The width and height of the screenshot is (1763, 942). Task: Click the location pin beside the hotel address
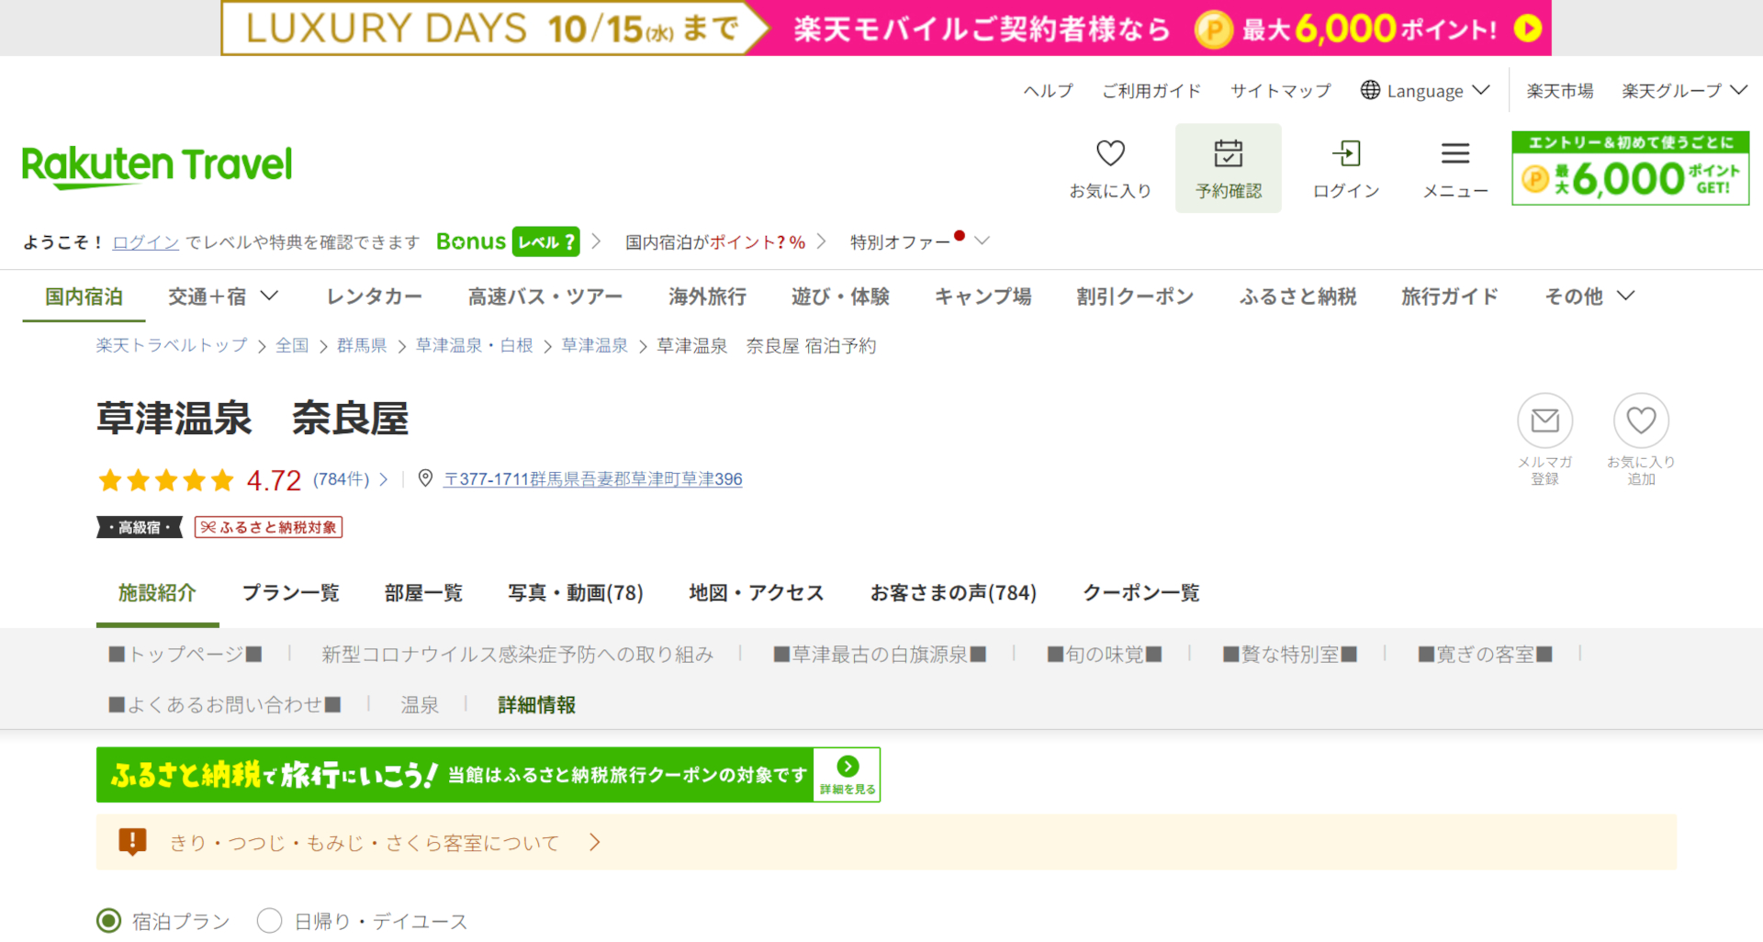(424, 478)
